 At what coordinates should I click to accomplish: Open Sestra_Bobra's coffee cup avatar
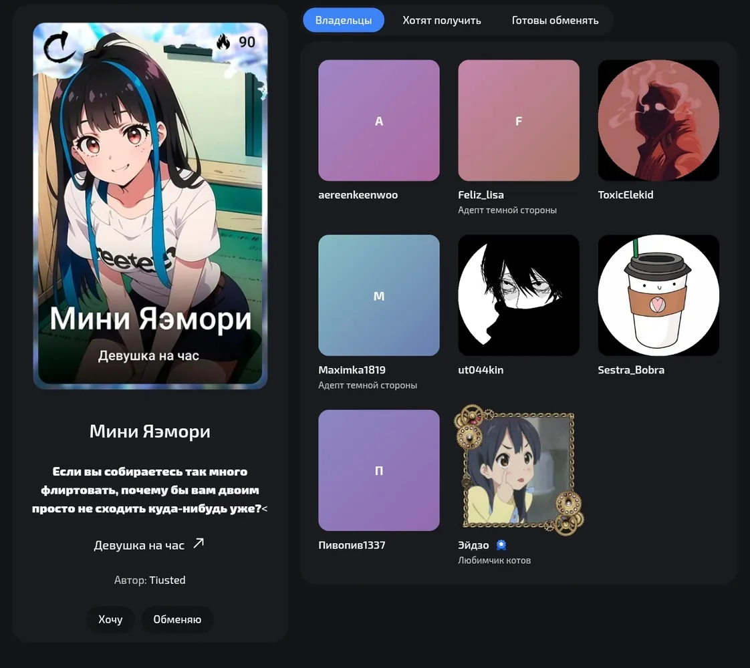coord(658,295)
